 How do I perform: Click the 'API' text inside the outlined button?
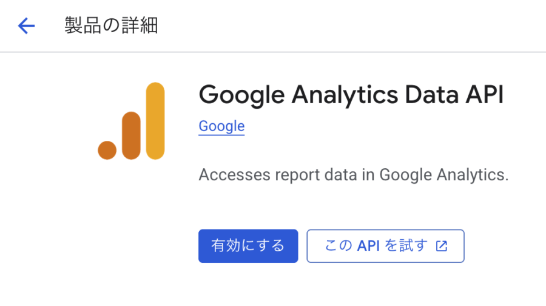pyautogui.click(x=368, y=246)
